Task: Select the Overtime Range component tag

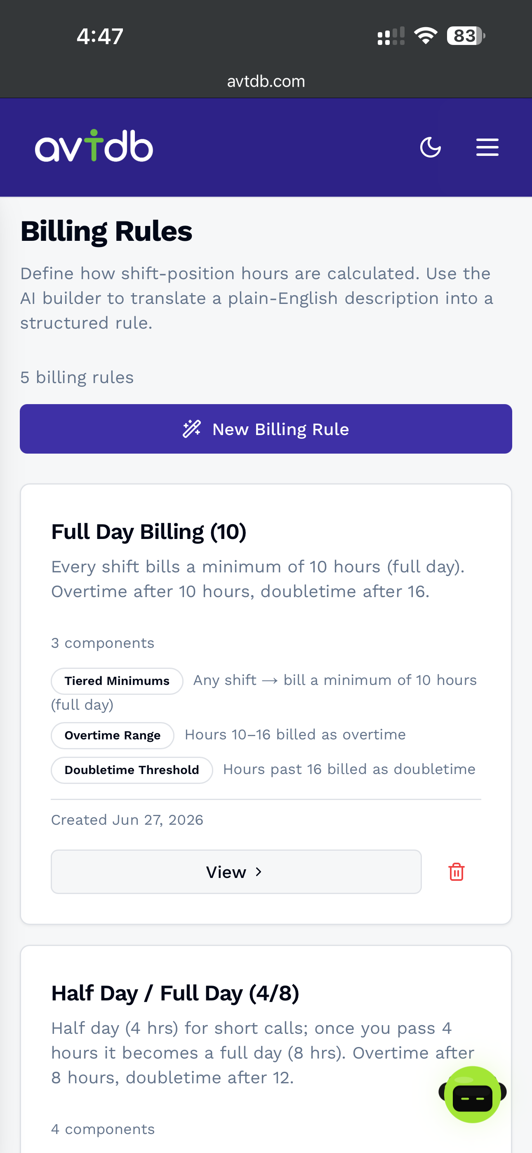Action: point(113,735)
